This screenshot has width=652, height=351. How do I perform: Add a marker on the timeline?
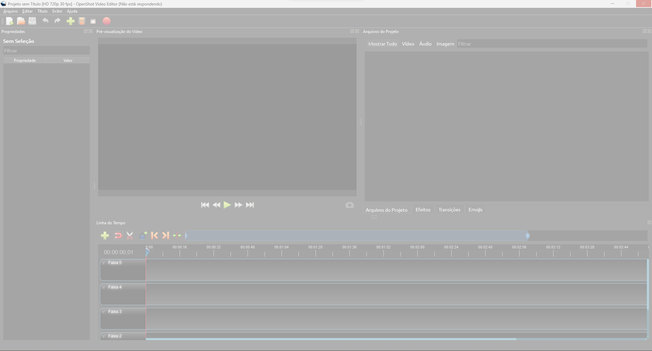(143, 235)
